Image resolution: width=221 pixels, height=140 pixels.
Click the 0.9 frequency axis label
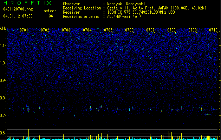[x=3, y=80]
